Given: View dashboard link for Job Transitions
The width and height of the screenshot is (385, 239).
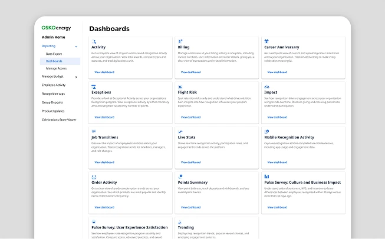Looking at the screenshot, I should [104, 162].
